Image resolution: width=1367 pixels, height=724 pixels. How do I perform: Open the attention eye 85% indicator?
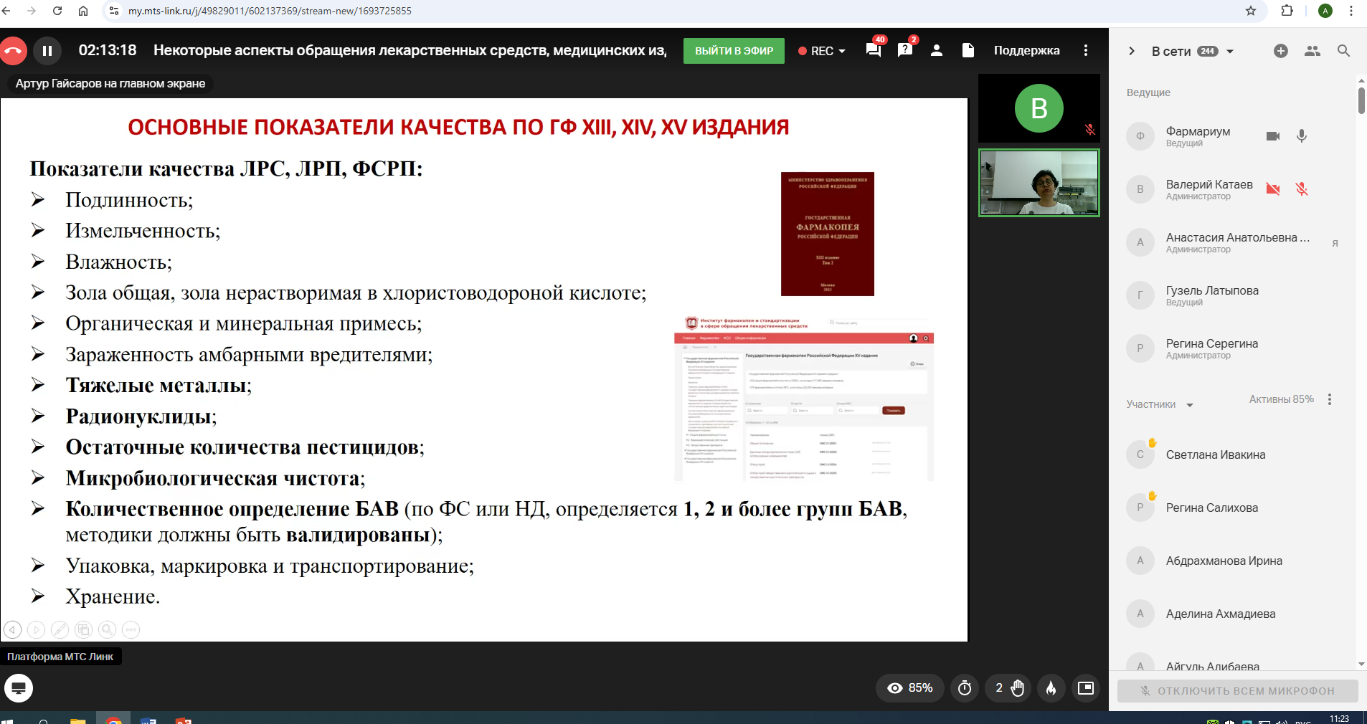point(910,688)
